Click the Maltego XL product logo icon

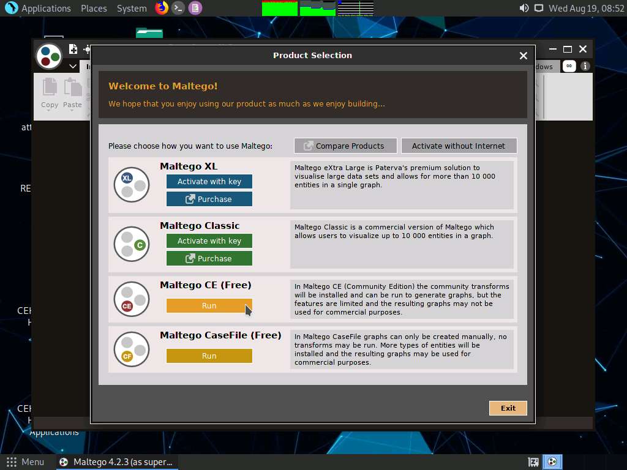pyautogui.click(x=132, y=185)
